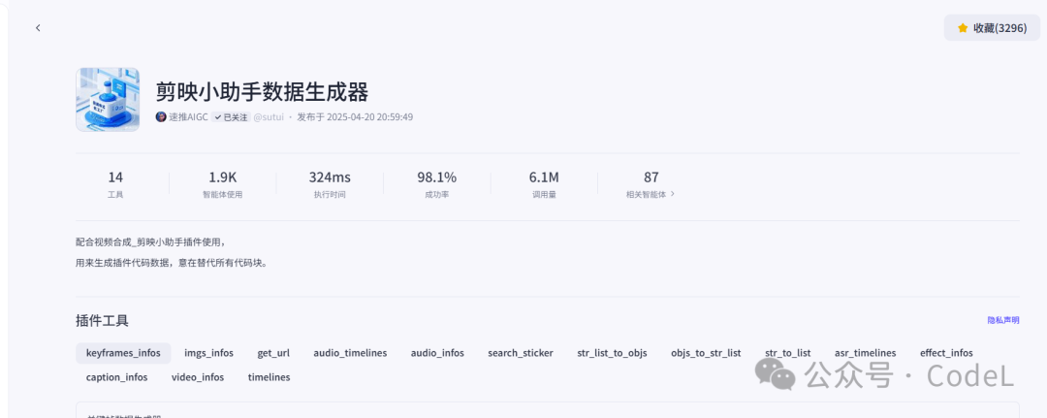Switch to the audio_timelines tab
1047x418 pixels.
tap(351, 353)
